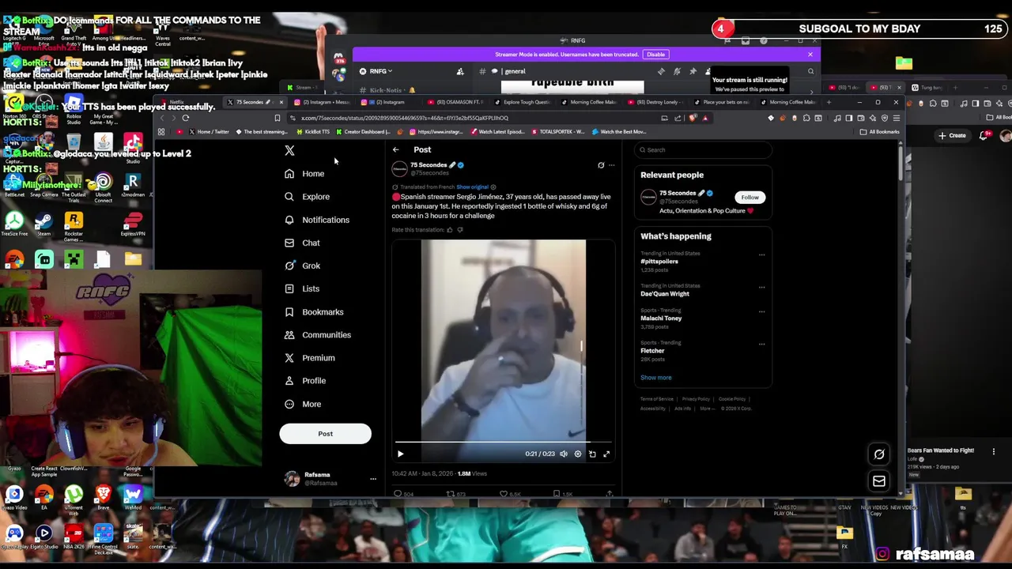This screenshot has width=1012, height=569.
Task: Toggle video picture-in-picture
Action: [592, 454]
